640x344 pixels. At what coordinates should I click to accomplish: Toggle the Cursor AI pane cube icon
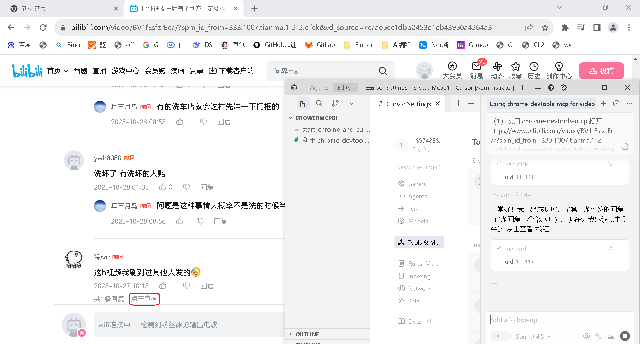tap(551, 87)
